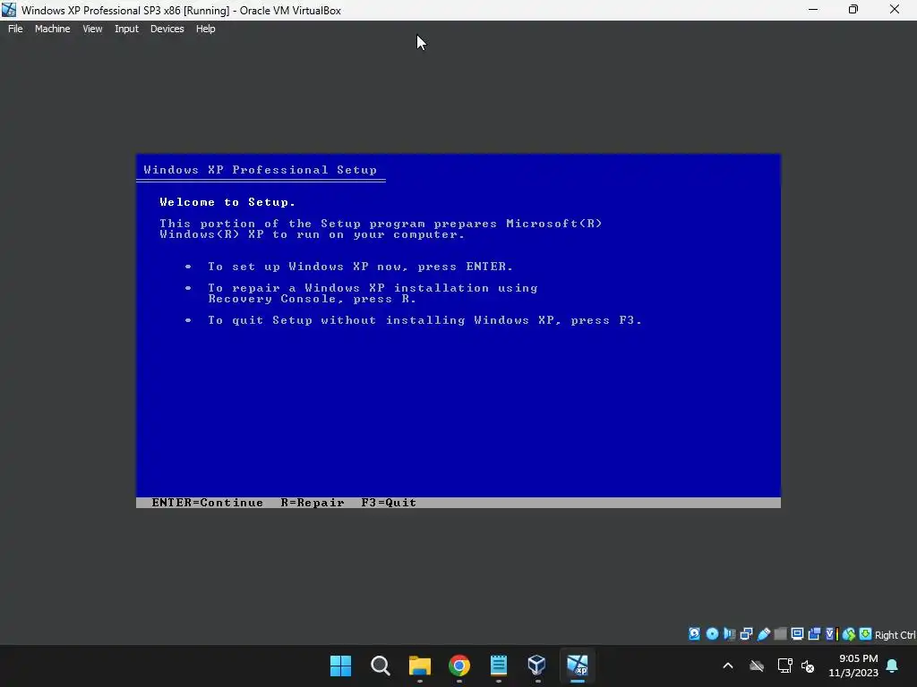Click the 'Welcome to Setup.' heading
This screenshot has width=917, height=687.
tap(227, 202)
